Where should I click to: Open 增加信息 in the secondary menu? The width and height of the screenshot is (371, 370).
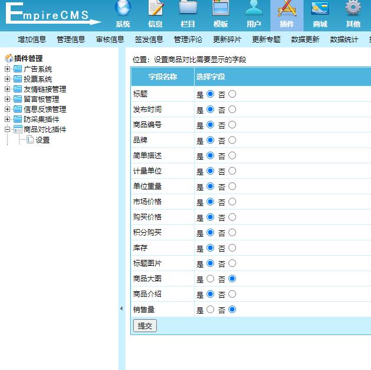coord(32,40)
